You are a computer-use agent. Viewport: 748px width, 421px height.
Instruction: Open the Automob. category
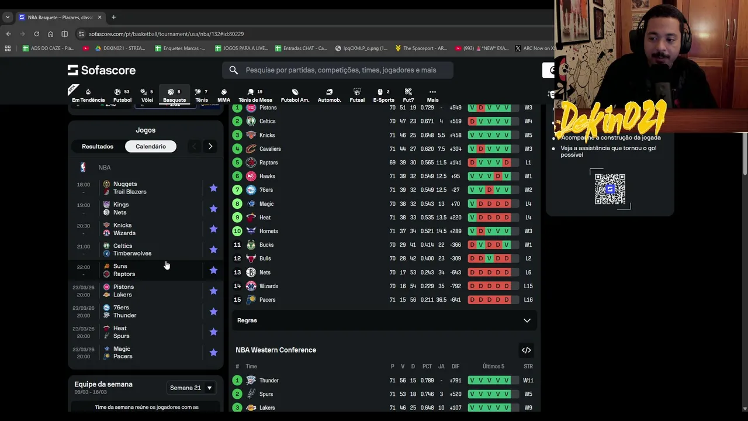[x=329, y=95]
